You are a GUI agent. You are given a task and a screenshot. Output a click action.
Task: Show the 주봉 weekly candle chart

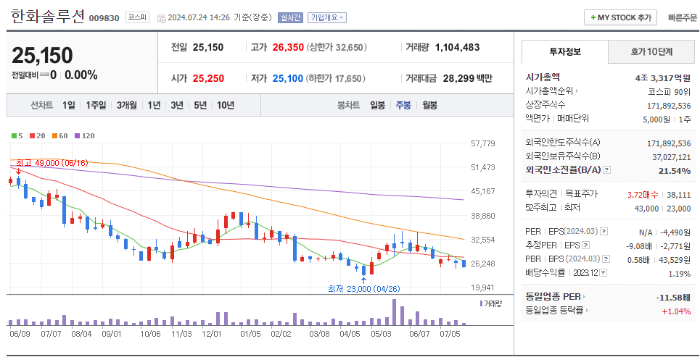403,106
